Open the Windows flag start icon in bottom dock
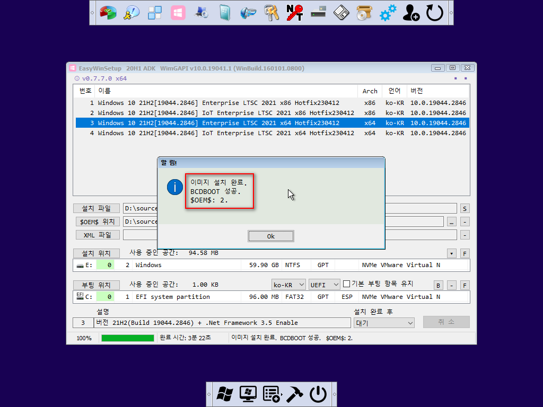The image size is (543, 407). click(x=224, y=394)
